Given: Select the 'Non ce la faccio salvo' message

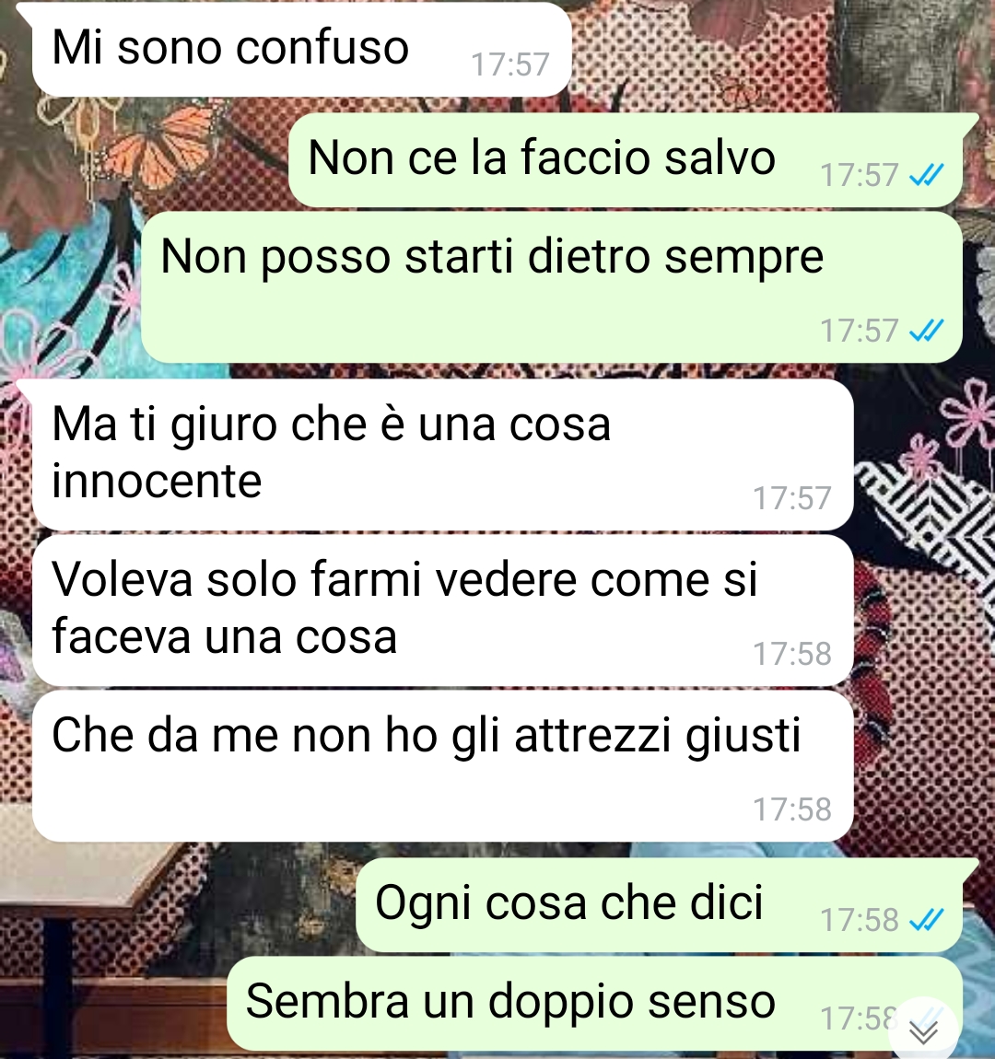Looking at the screenshot, I should (626, 159).
